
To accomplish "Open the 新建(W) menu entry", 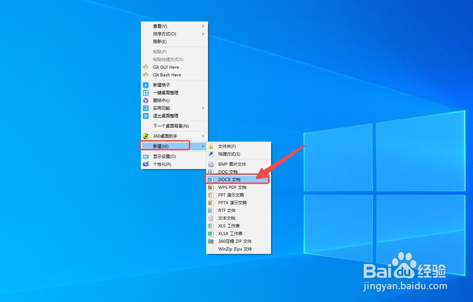I will coord(174,146).
